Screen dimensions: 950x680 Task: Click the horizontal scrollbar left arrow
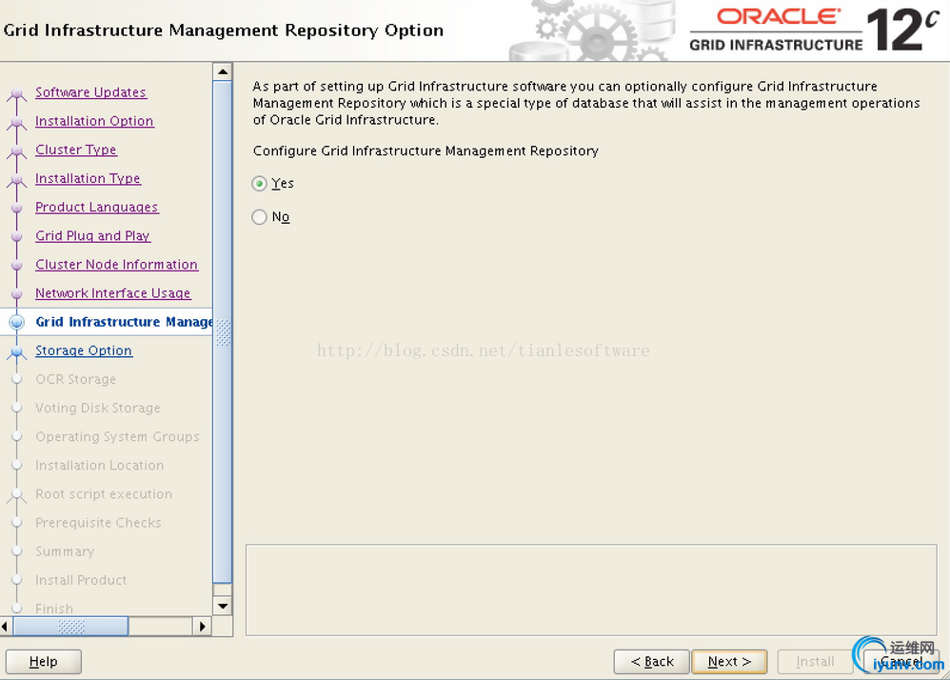(5, 626)
